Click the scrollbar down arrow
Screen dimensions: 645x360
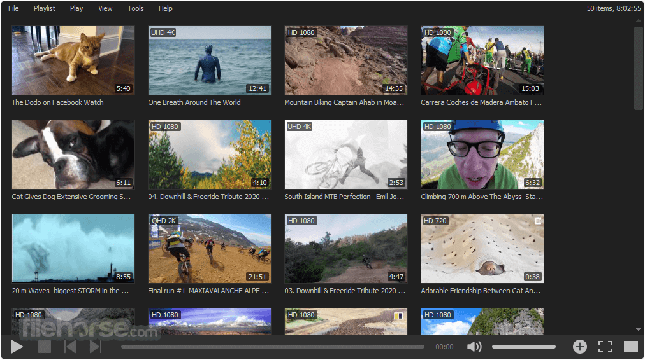coord(639,329)
